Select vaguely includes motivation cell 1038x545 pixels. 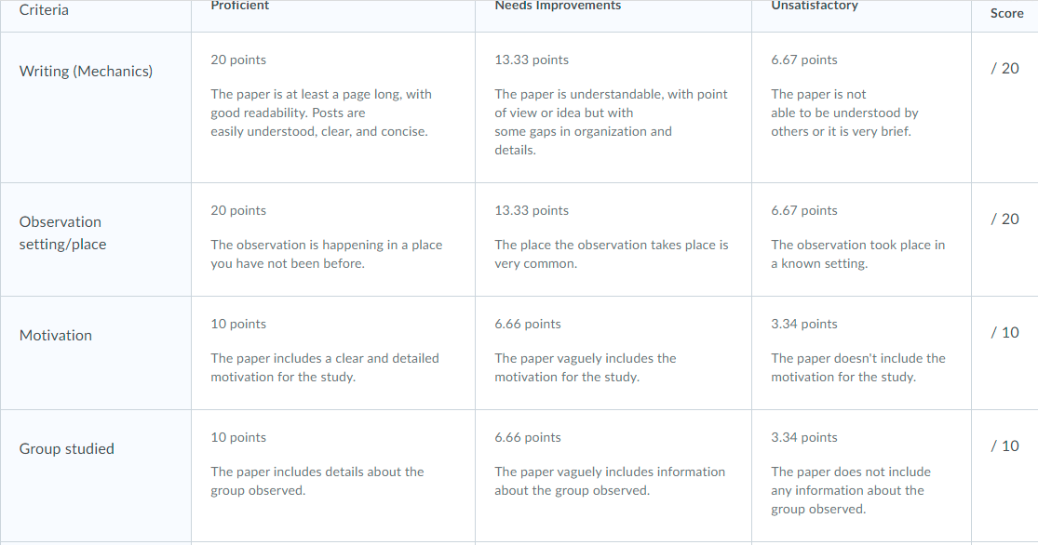tap(613, 353)
